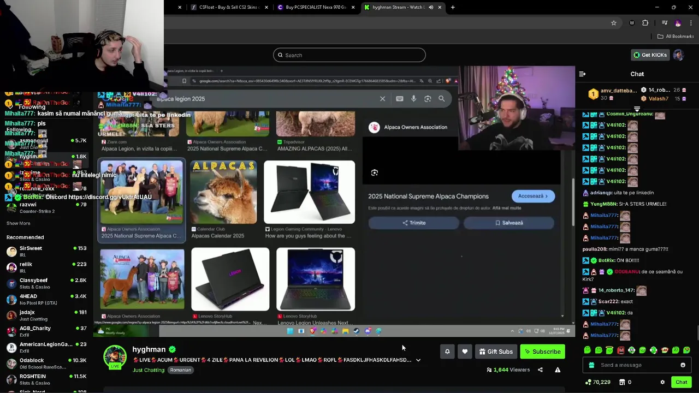
Task: Click Trimite share button in stream
Action: (x=414, y=223)
